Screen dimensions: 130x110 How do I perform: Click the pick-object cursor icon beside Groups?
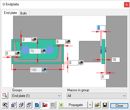(5, 95)
